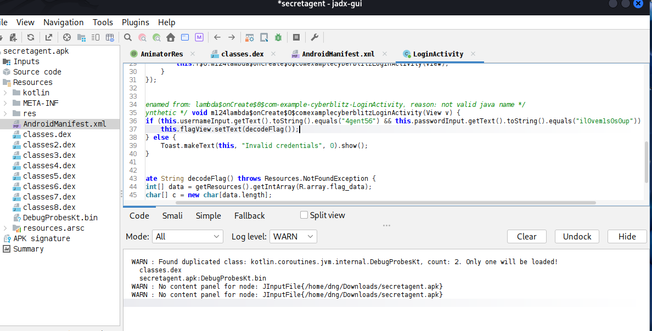Open the Navigation menu

click(63, 22)
